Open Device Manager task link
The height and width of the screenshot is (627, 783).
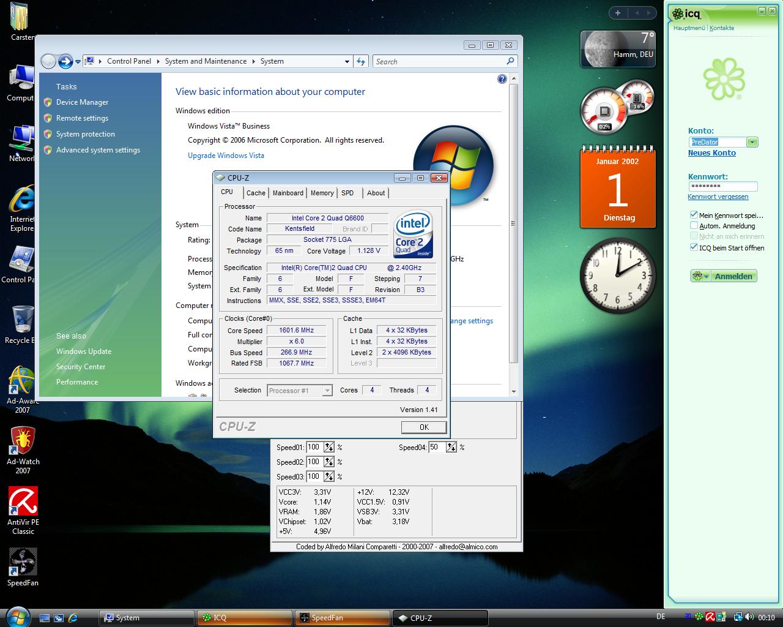[x=82, y=102]
